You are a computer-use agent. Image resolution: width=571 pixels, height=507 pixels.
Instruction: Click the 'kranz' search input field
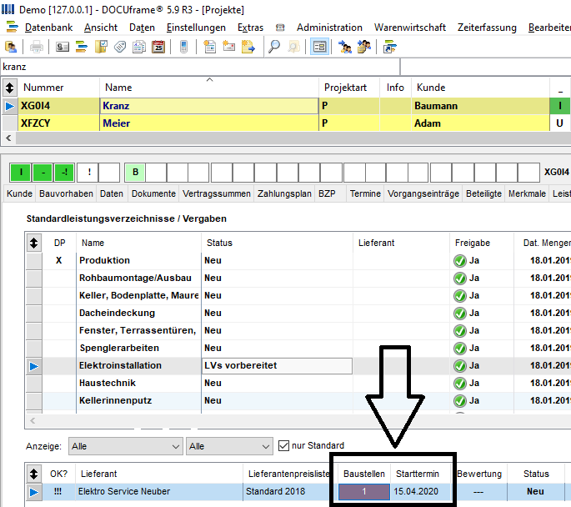point(200,67)
